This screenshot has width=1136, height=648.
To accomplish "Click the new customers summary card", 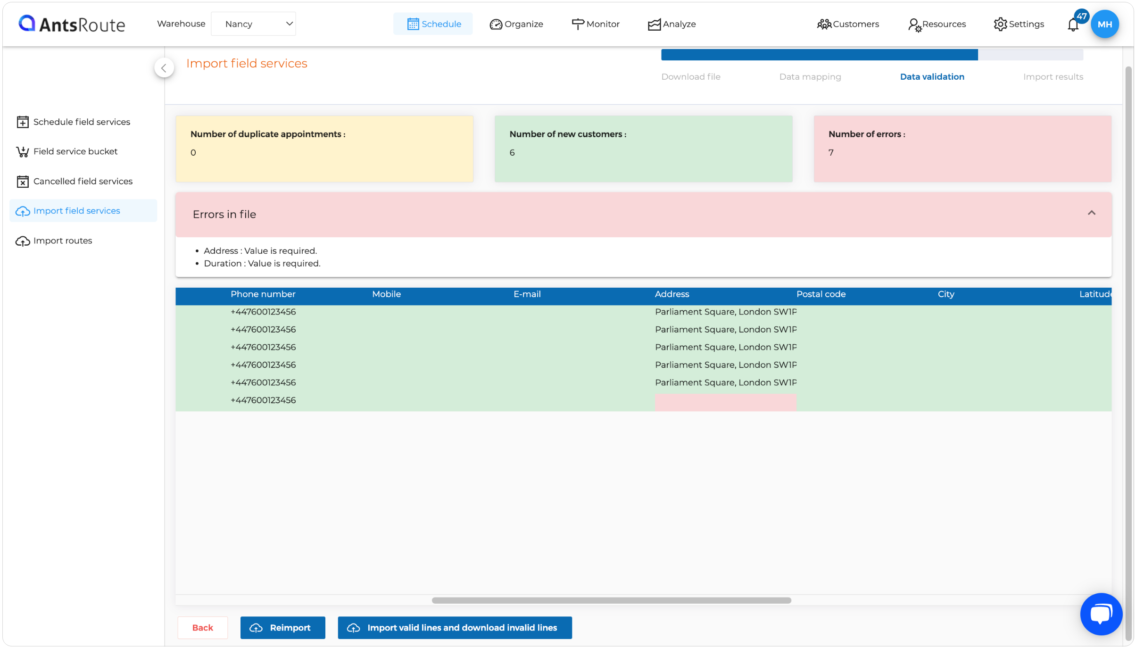I will [x=643, y=149].
